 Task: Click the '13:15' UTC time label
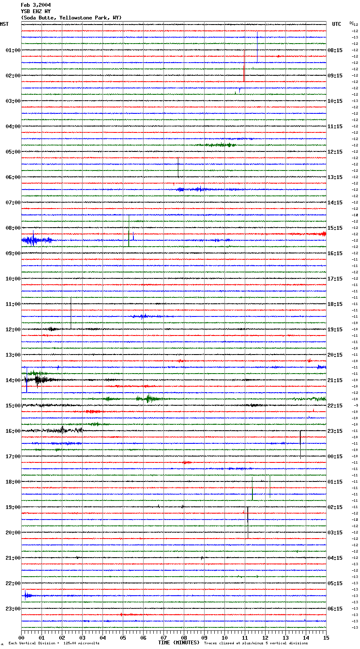(335, 177)
